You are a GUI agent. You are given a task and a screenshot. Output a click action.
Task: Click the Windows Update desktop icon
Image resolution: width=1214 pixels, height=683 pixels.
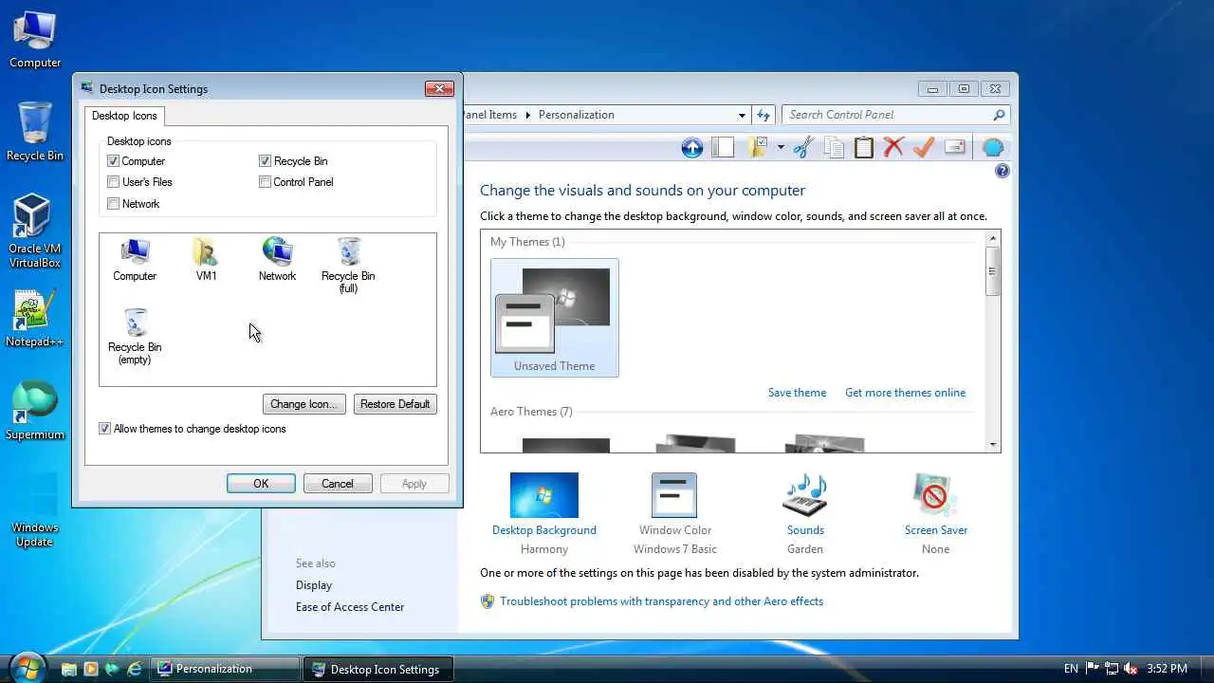tap(35, 510)
